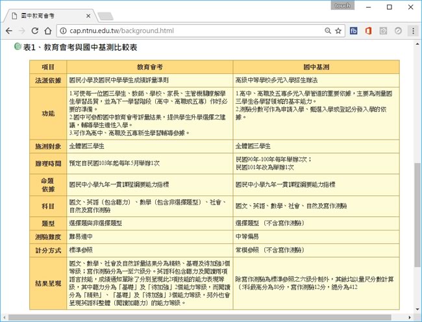This screenshot has width=422, height=322.
Task: Click the horizontal scrollbar thumb
Action: pyautogui.click(x=200, y=317)
